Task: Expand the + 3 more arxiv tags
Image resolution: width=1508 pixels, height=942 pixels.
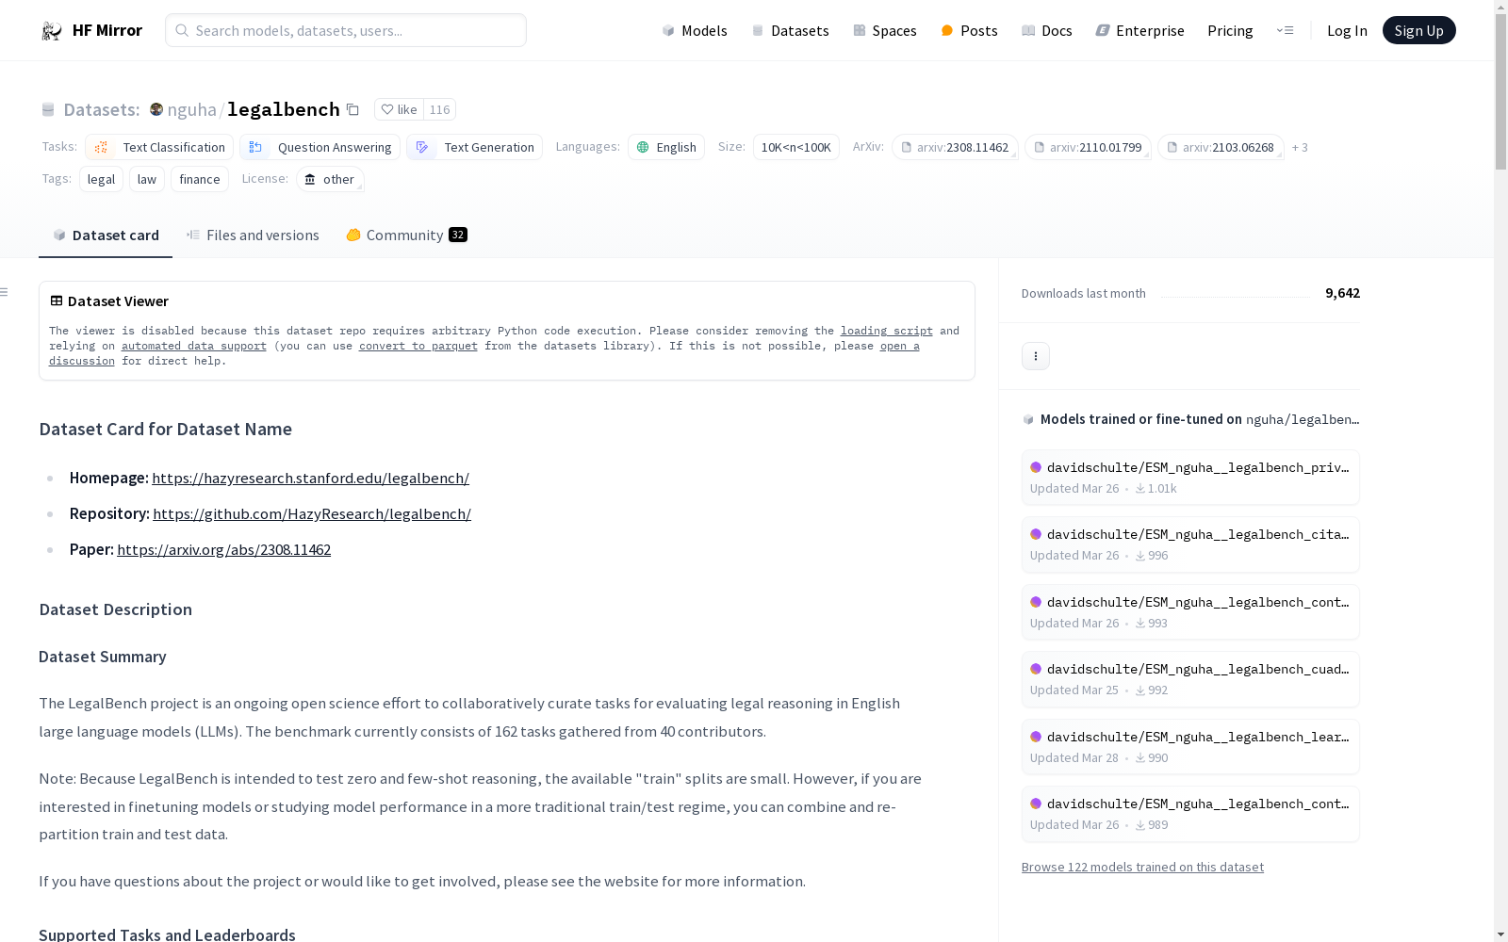Action: click(1300, 147)
